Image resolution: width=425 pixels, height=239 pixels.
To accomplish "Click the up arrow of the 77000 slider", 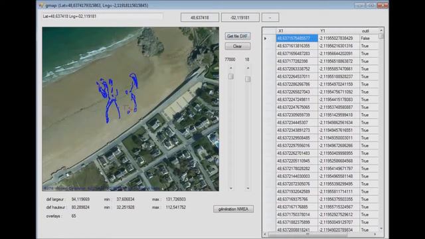I will click(x=231, y=68).
